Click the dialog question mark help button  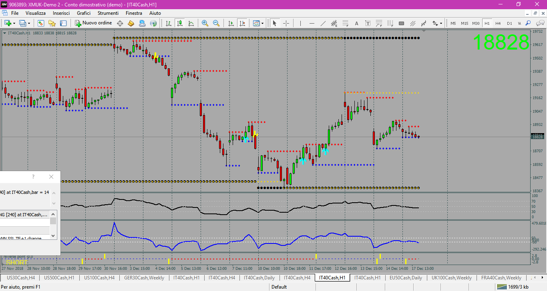(x=33, y=177)
